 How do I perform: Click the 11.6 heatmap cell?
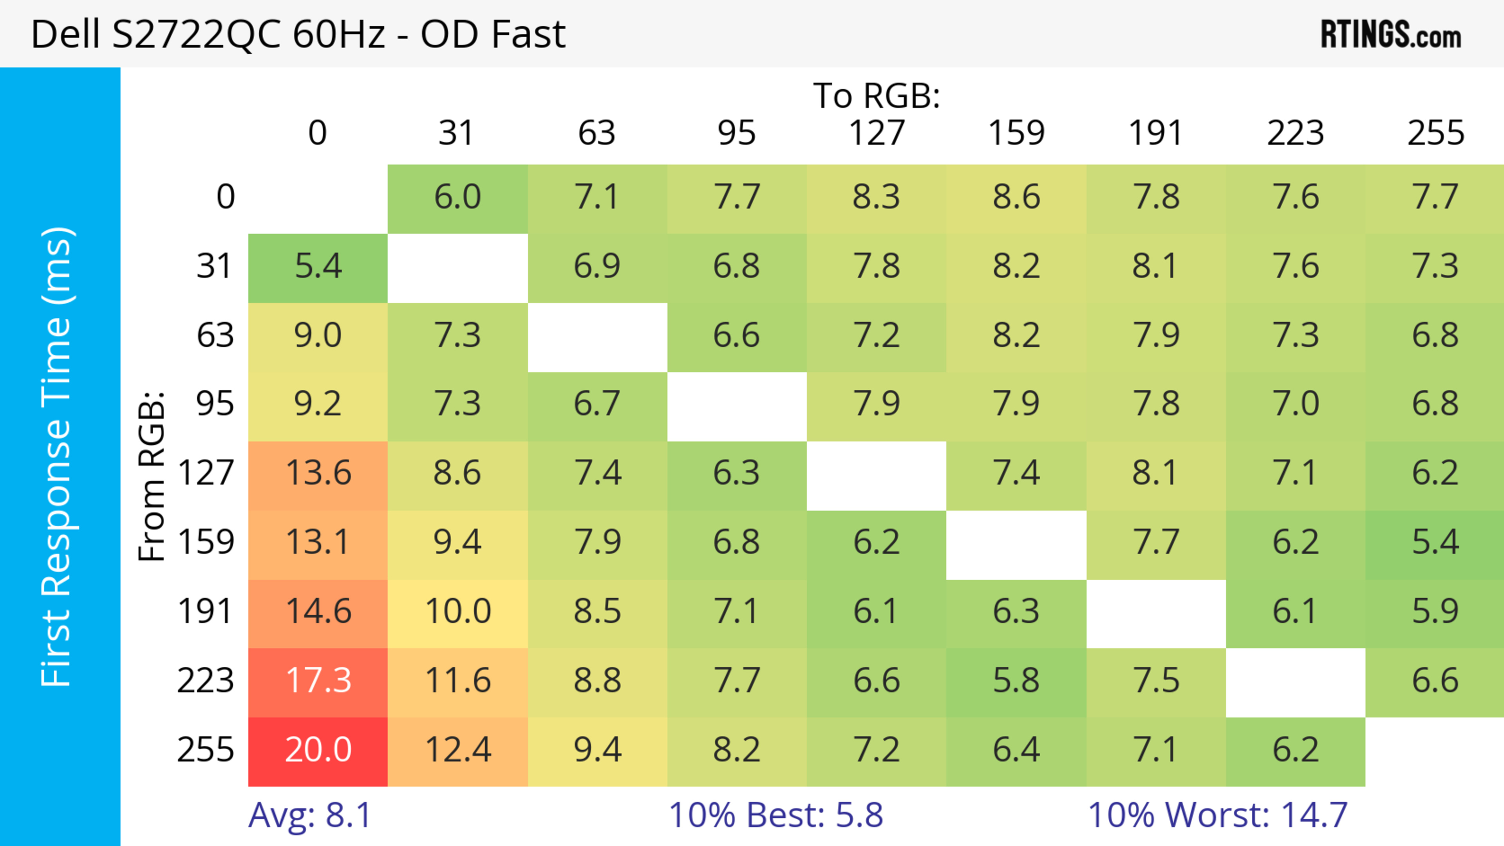tap(458, 682)
